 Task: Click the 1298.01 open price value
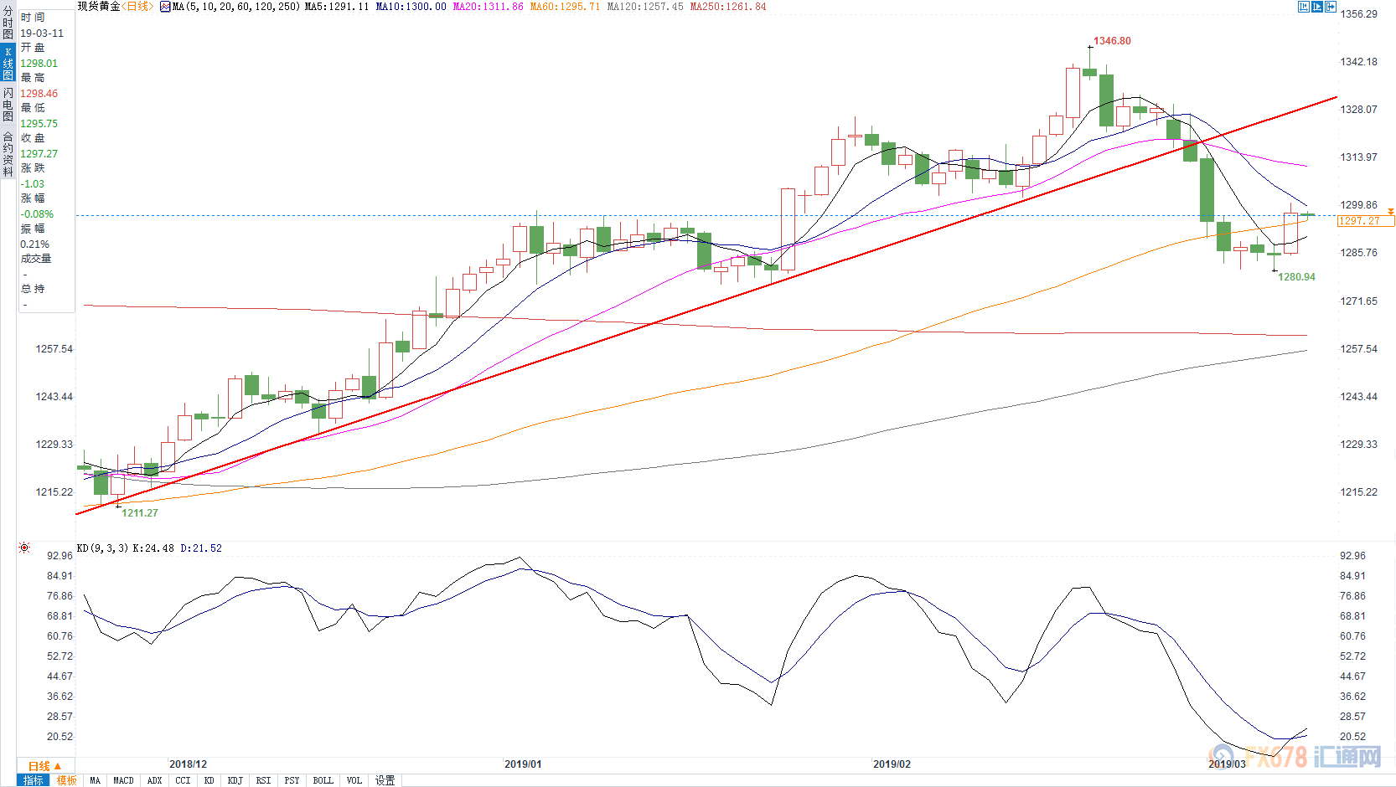[x=39, y=64]
